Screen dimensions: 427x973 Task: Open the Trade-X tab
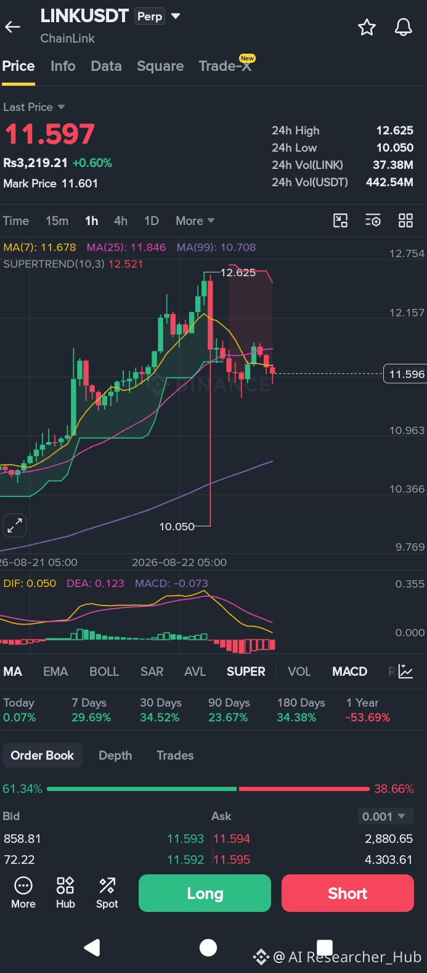[x=225, y=66]
